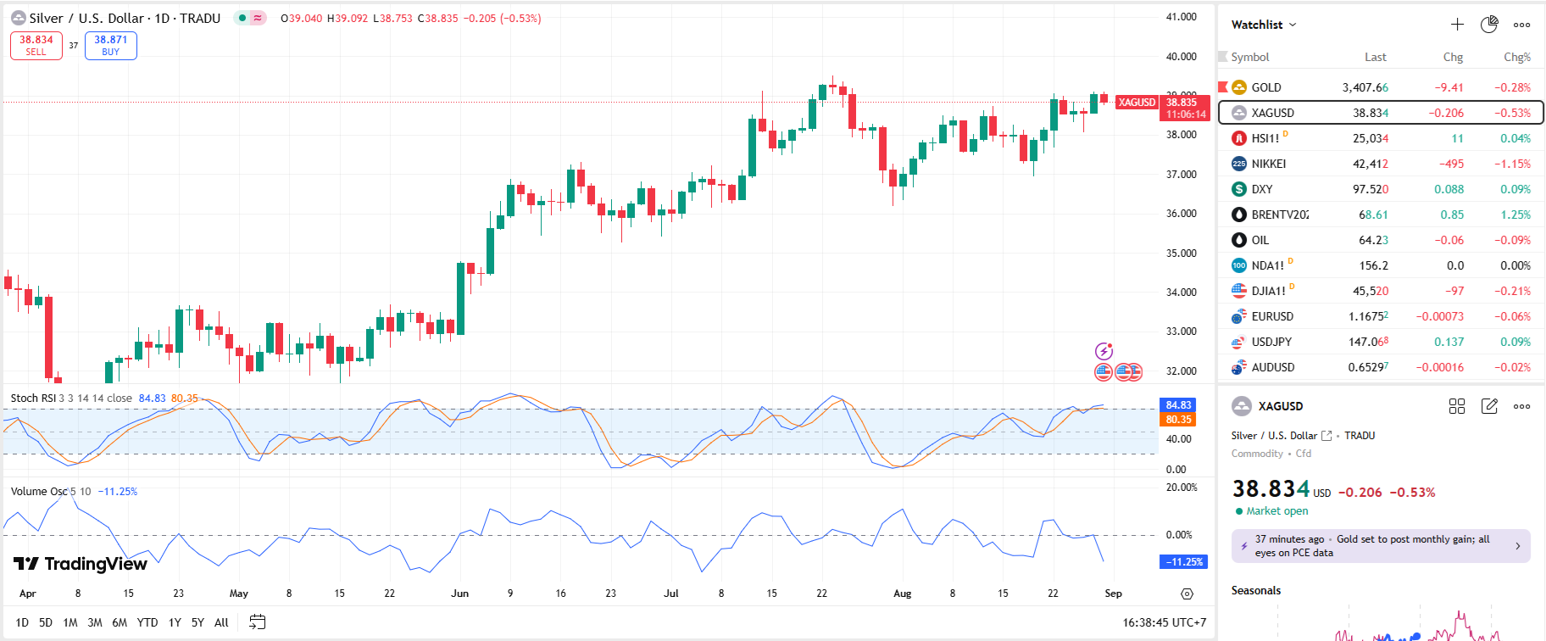Toggle the red flag on the GOLD row
Screen dimensions: 1546x641
(x=1223, y=86)
